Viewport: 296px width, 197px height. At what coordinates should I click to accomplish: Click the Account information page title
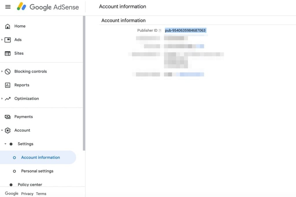coord(123,7)
